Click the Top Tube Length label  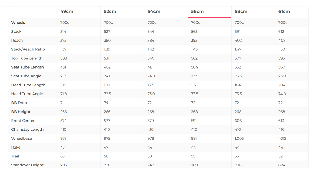pyautogui.click(x=27, y=58)
